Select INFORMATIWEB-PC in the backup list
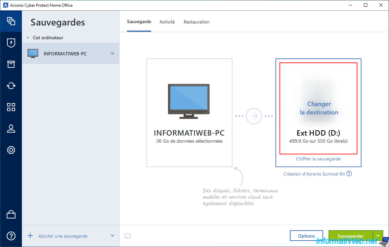The width and height of the screenshot is (389, 247). tap(71, 53)
